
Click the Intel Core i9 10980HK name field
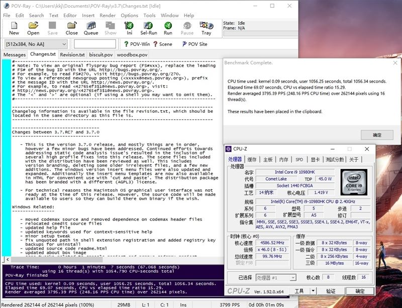pos(295,172)
